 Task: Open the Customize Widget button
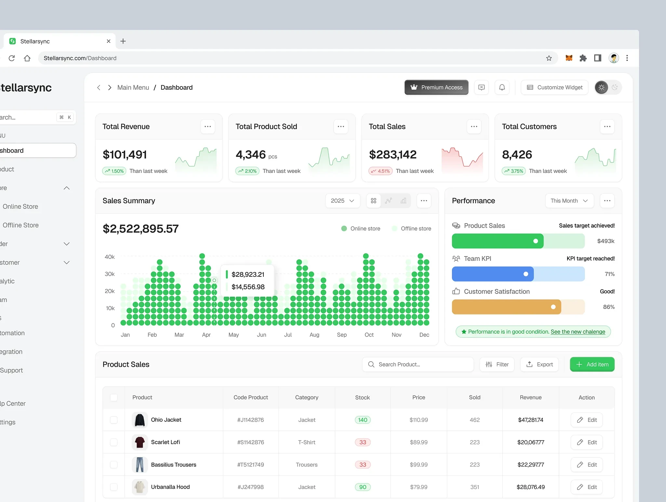pos(554,87)
